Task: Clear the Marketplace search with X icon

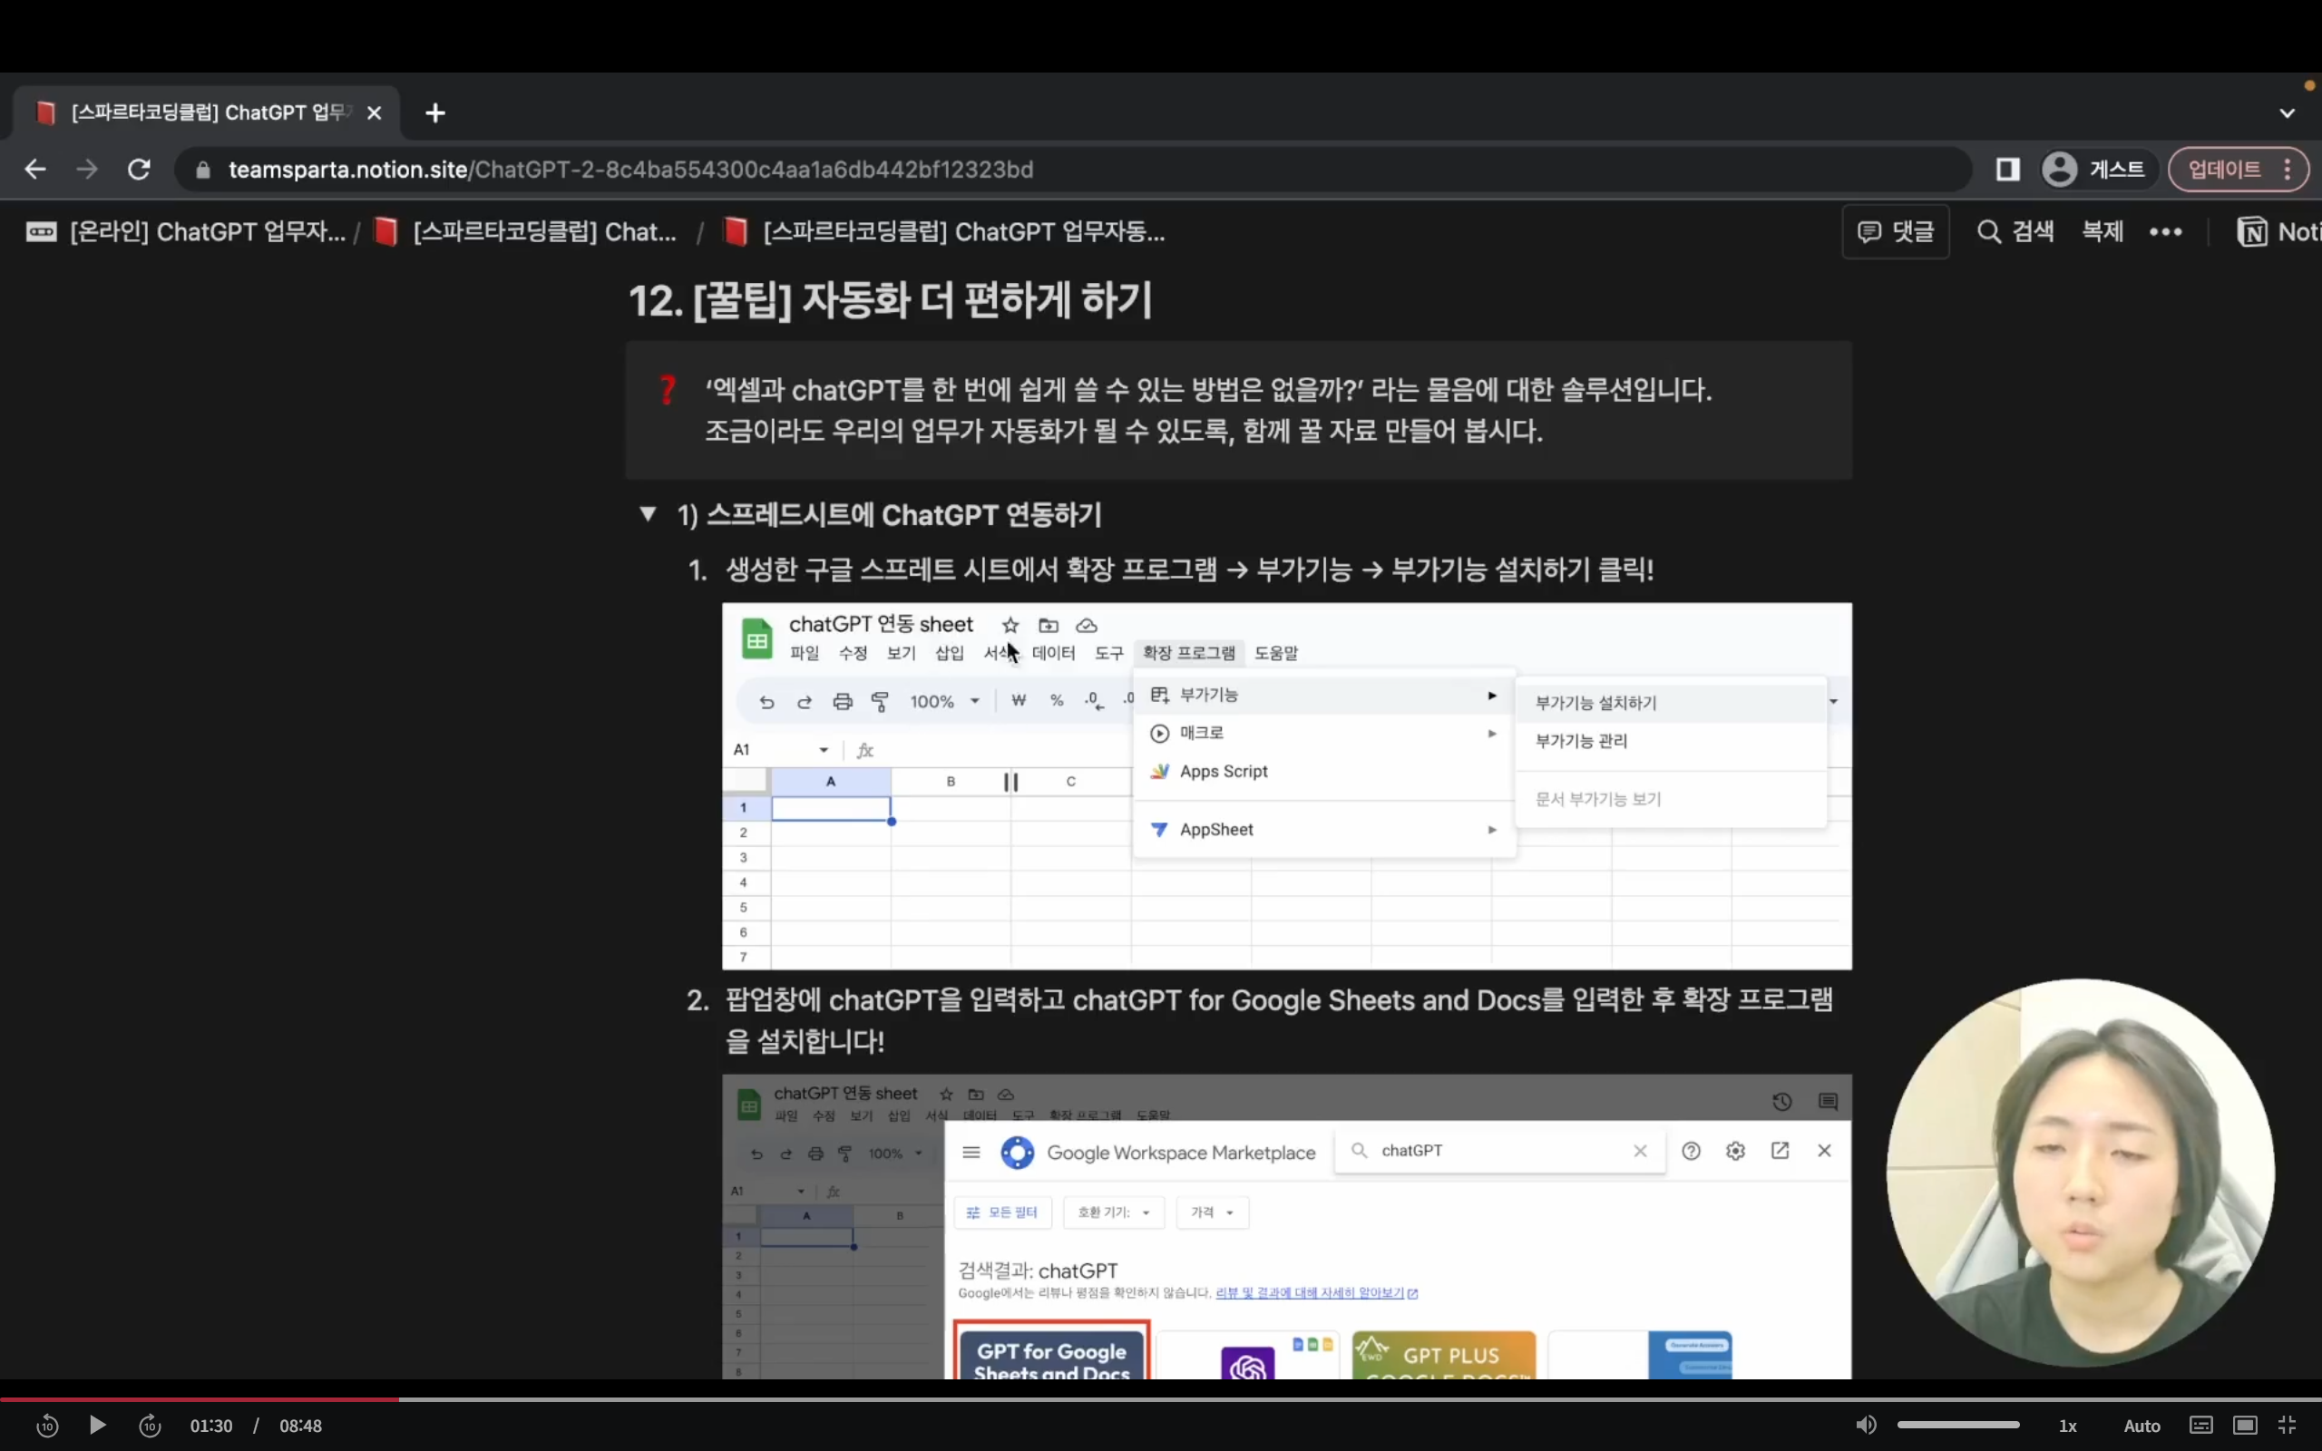Action: [1641, 1151]
